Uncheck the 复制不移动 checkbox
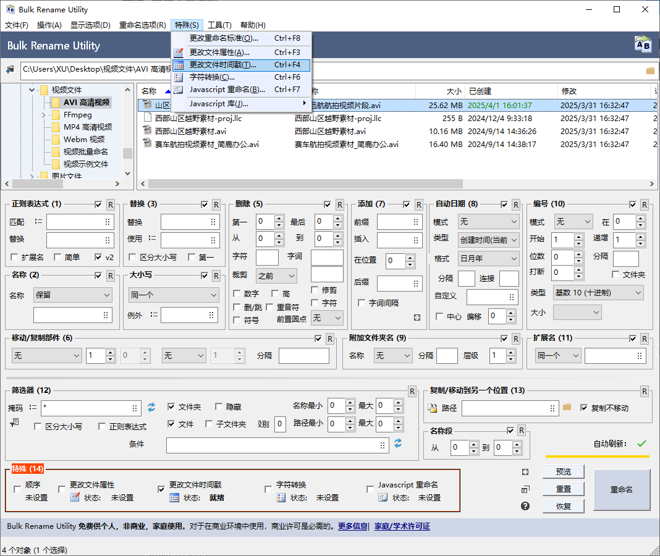Screen dimensions: 660x556 tap(584, 408)
